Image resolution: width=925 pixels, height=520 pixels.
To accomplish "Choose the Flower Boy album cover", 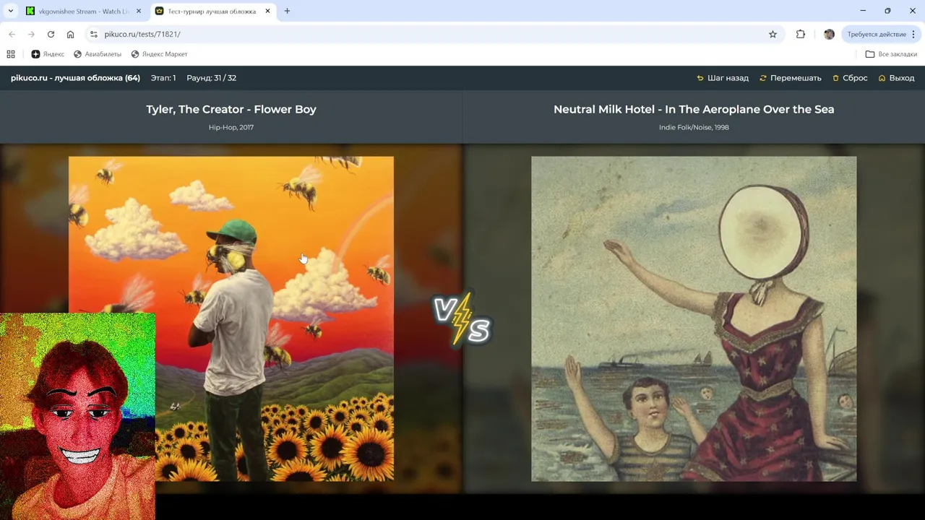I will 231,318.
